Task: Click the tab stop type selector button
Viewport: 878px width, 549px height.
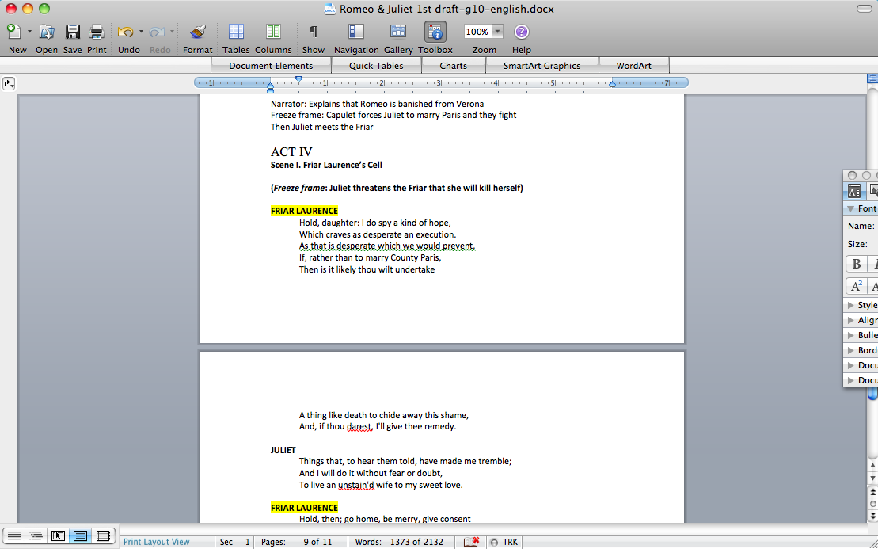Action: click(9, 83)
